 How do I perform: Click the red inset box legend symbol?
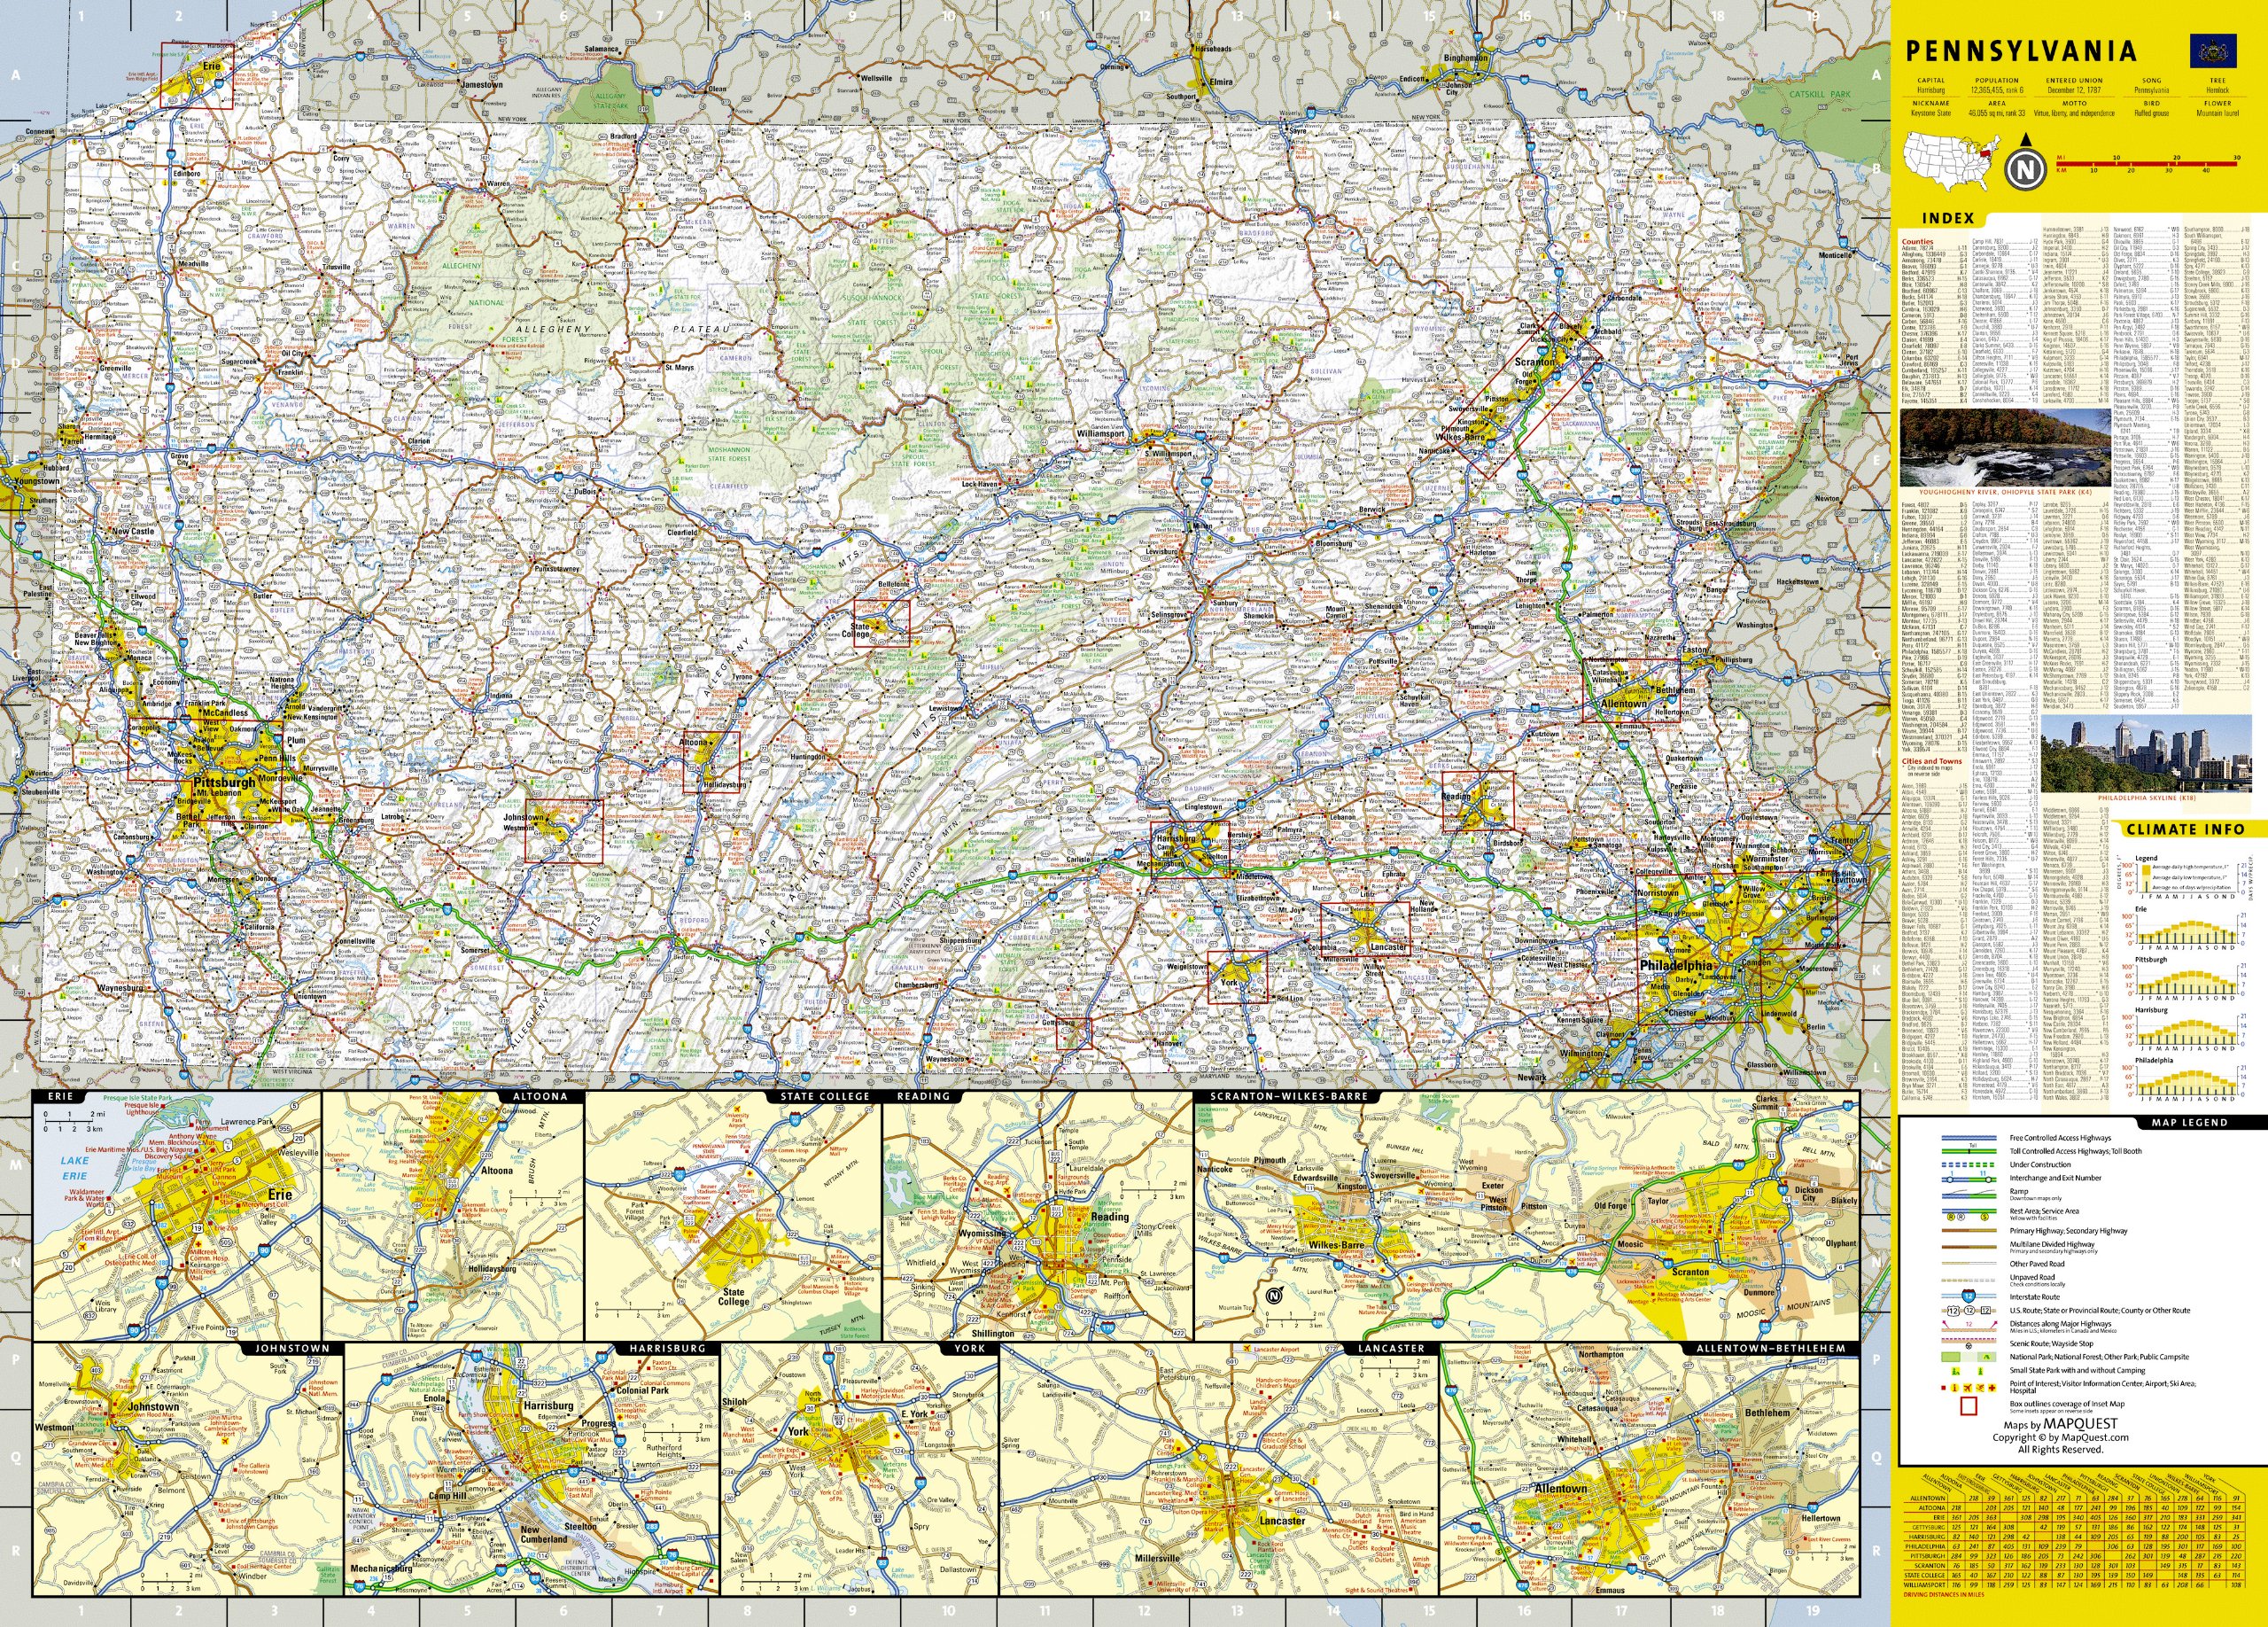[x=1970, y=1407]
